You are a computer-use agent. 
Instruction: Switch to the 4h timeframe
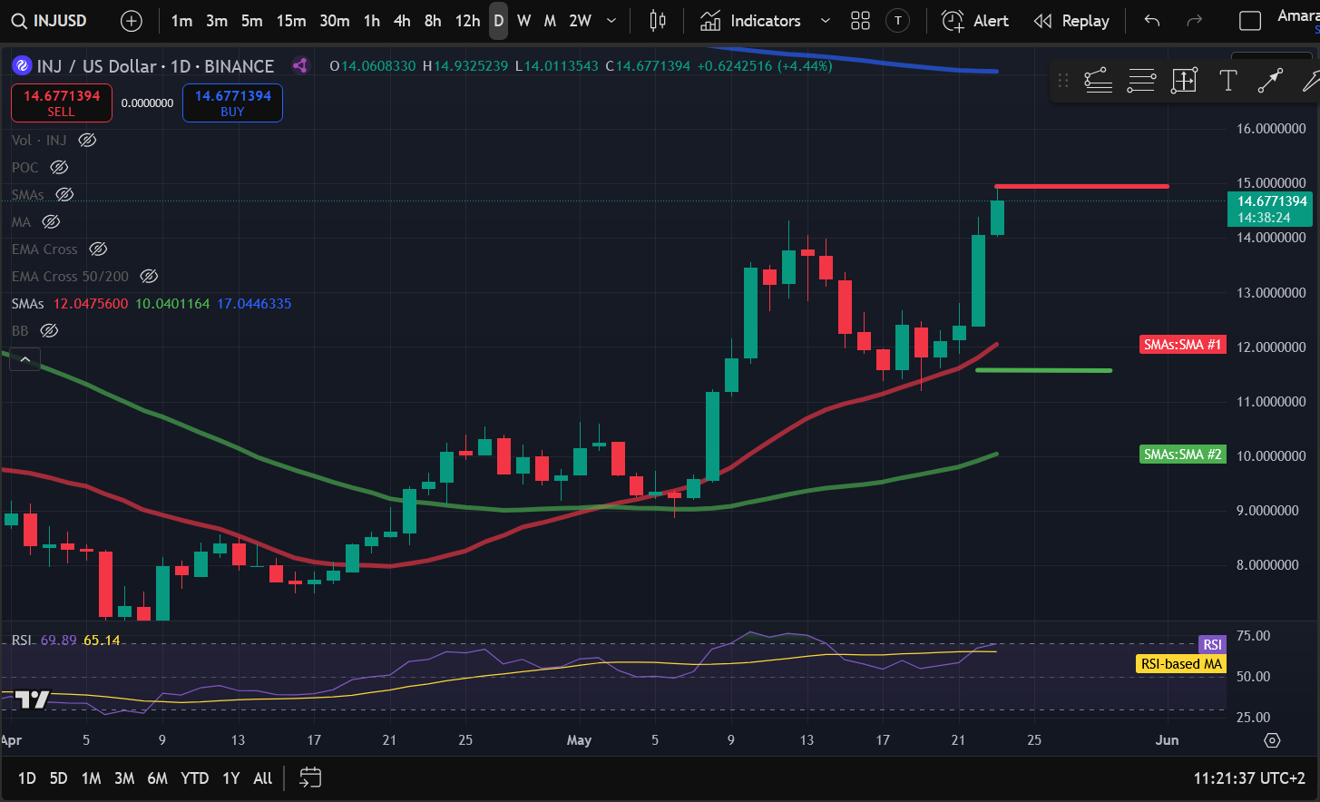[x=402, y=21]
